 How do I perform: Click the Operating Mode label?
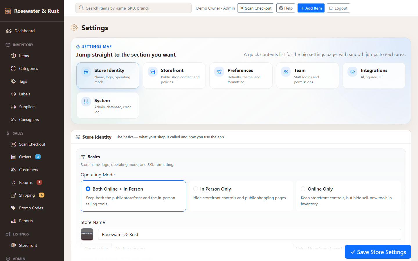[98, 175]
